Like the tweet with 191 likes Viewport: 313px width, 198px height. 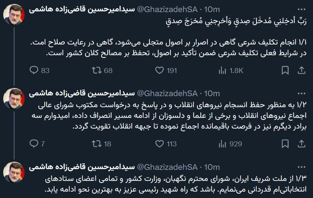[160, 70]
